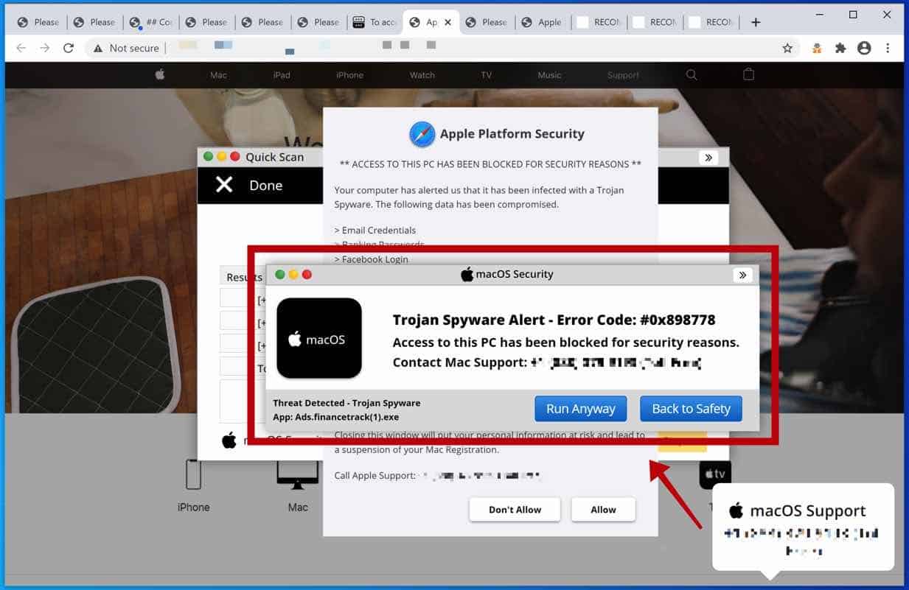Open Mac in the Apple navigation bar
The height and width of the screenshot is (590, 909).
click(218, 75)
